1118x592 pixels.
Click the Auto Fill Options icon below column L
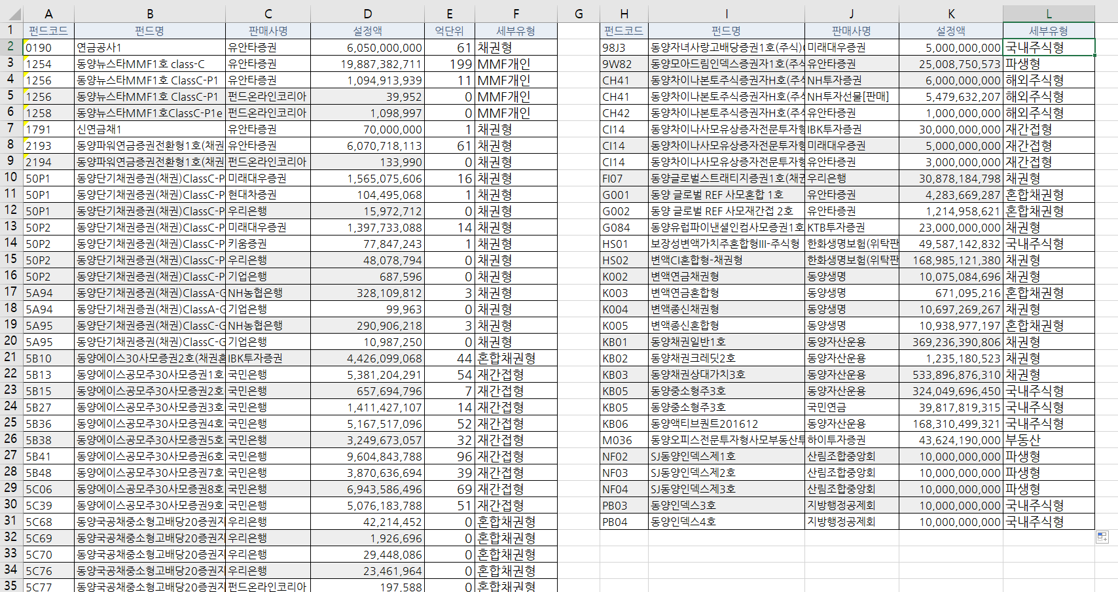(x=1102, y=537)
